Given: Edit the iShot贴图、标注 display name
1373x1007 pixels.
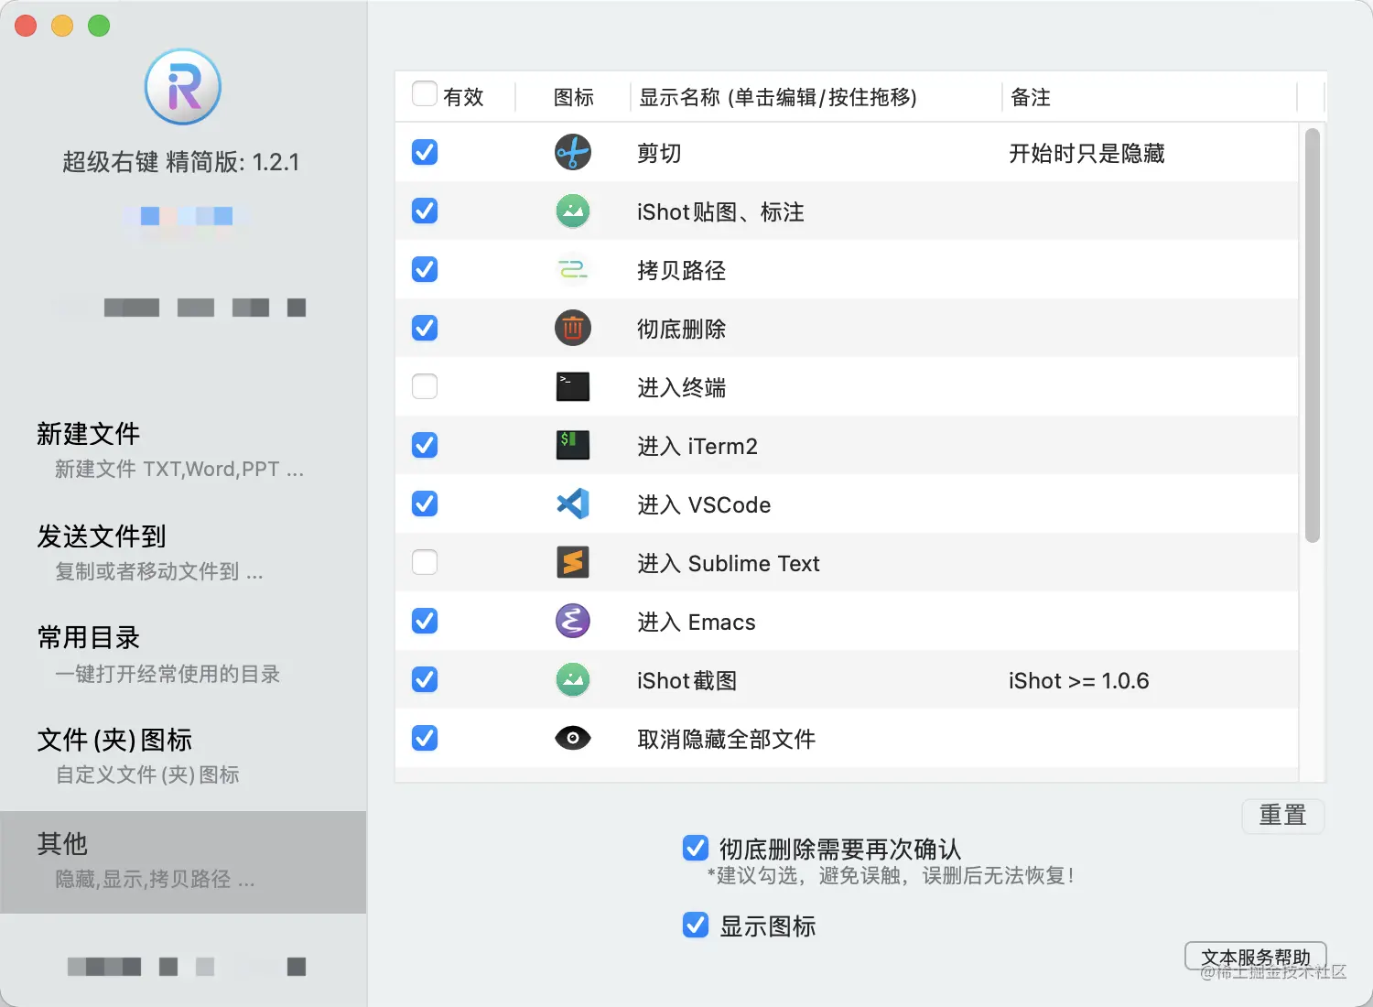Looking at the screenshot, I should [720, 211].
